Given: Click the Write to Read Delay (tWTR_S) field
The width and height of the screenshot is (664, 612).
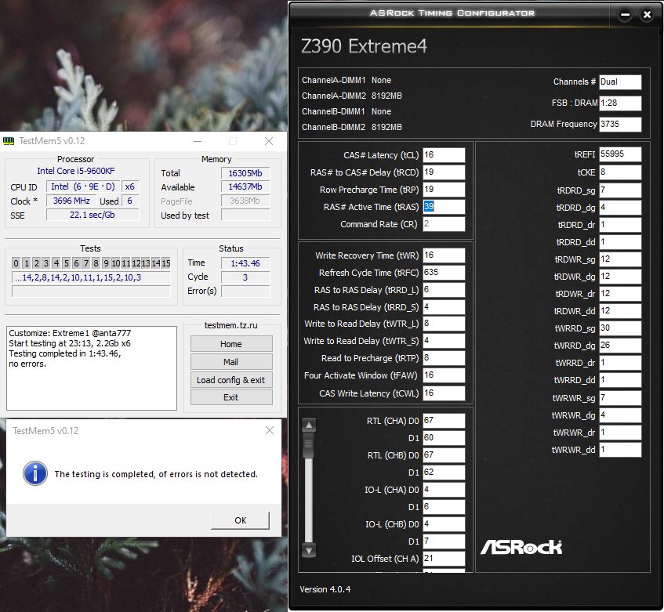Looking at the screenshot, I should pyautogui.click(x=444, y=341).
